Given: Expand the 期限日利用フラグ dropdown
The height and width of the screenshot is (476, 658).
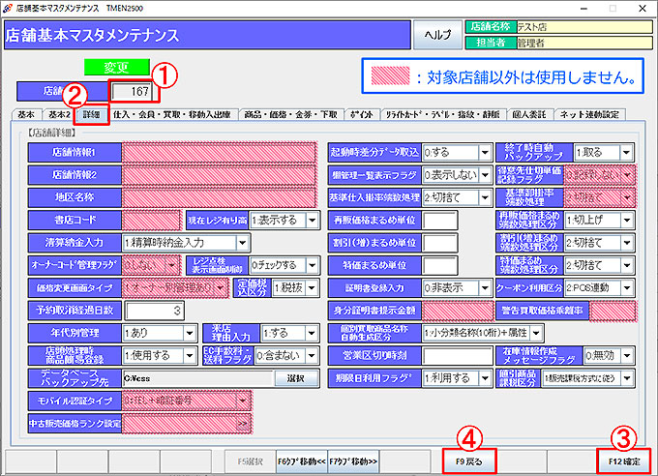Looking at the screenshot, I should point(485,378).
